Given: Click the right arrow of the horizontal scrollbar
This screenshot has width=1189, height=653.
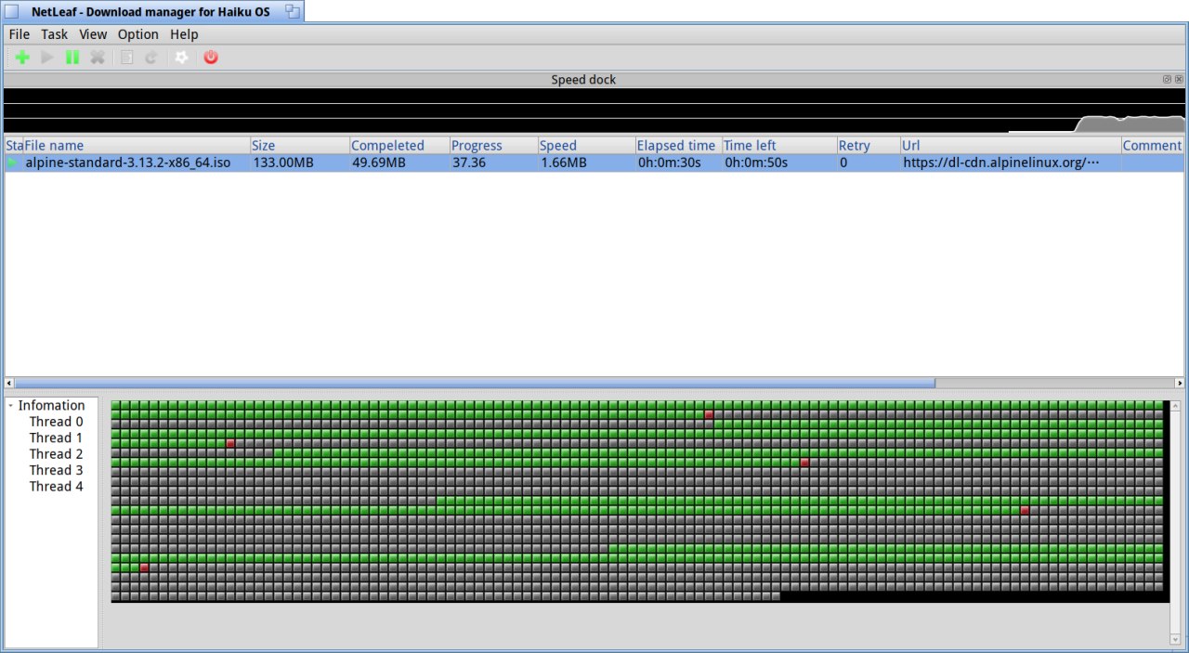Looking at the screenshot, I should pyautogui.click(x=1180, y=383).
